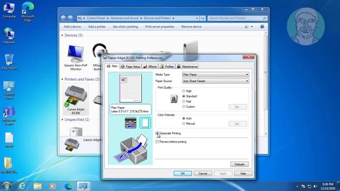The width and height of the screenshot is (340, 191).
Task: Open the Media Type dropdown
Action: (x=216, y=74)
